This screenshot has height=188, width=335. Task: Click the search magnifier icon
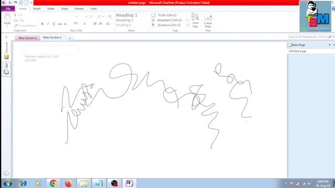click(330, 37)
